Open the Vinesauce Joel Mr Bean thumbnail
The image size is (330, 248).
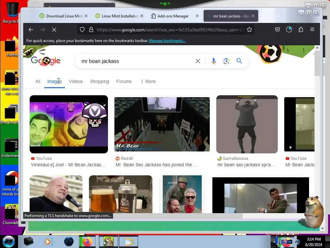pyautogui.click(x=69, y=124)
